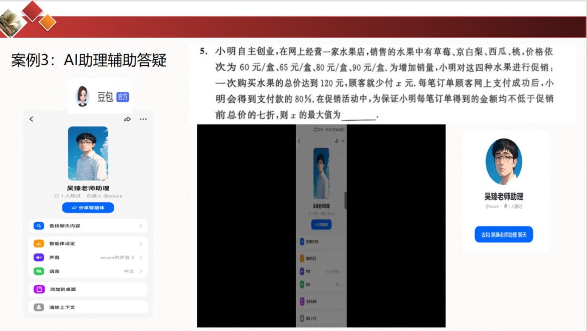The width and height of the screenshot is (587, 331).
Task: Expand the 智能体设定 chevron
Action: 141,243
